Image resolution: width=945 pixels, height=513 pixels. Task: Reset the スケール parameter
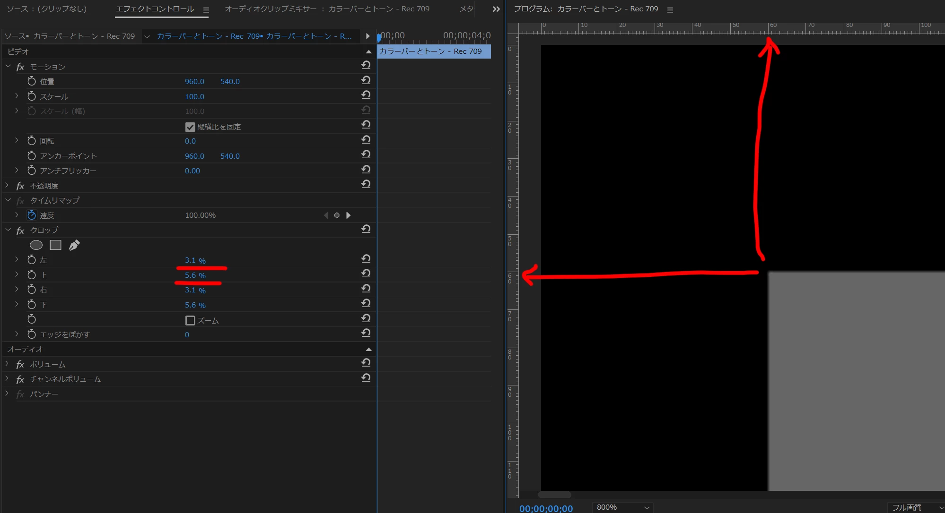(366, 95)
